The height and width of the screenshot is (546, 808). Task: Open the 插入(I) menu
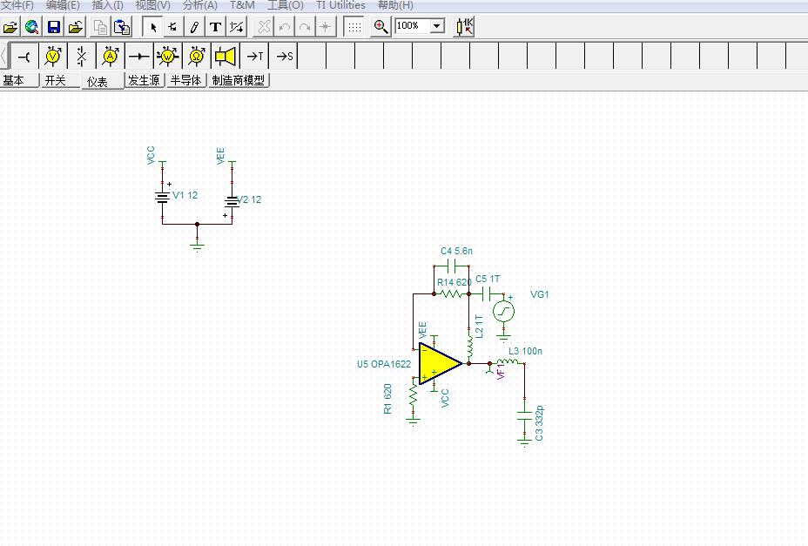click(x=108, y=5)
